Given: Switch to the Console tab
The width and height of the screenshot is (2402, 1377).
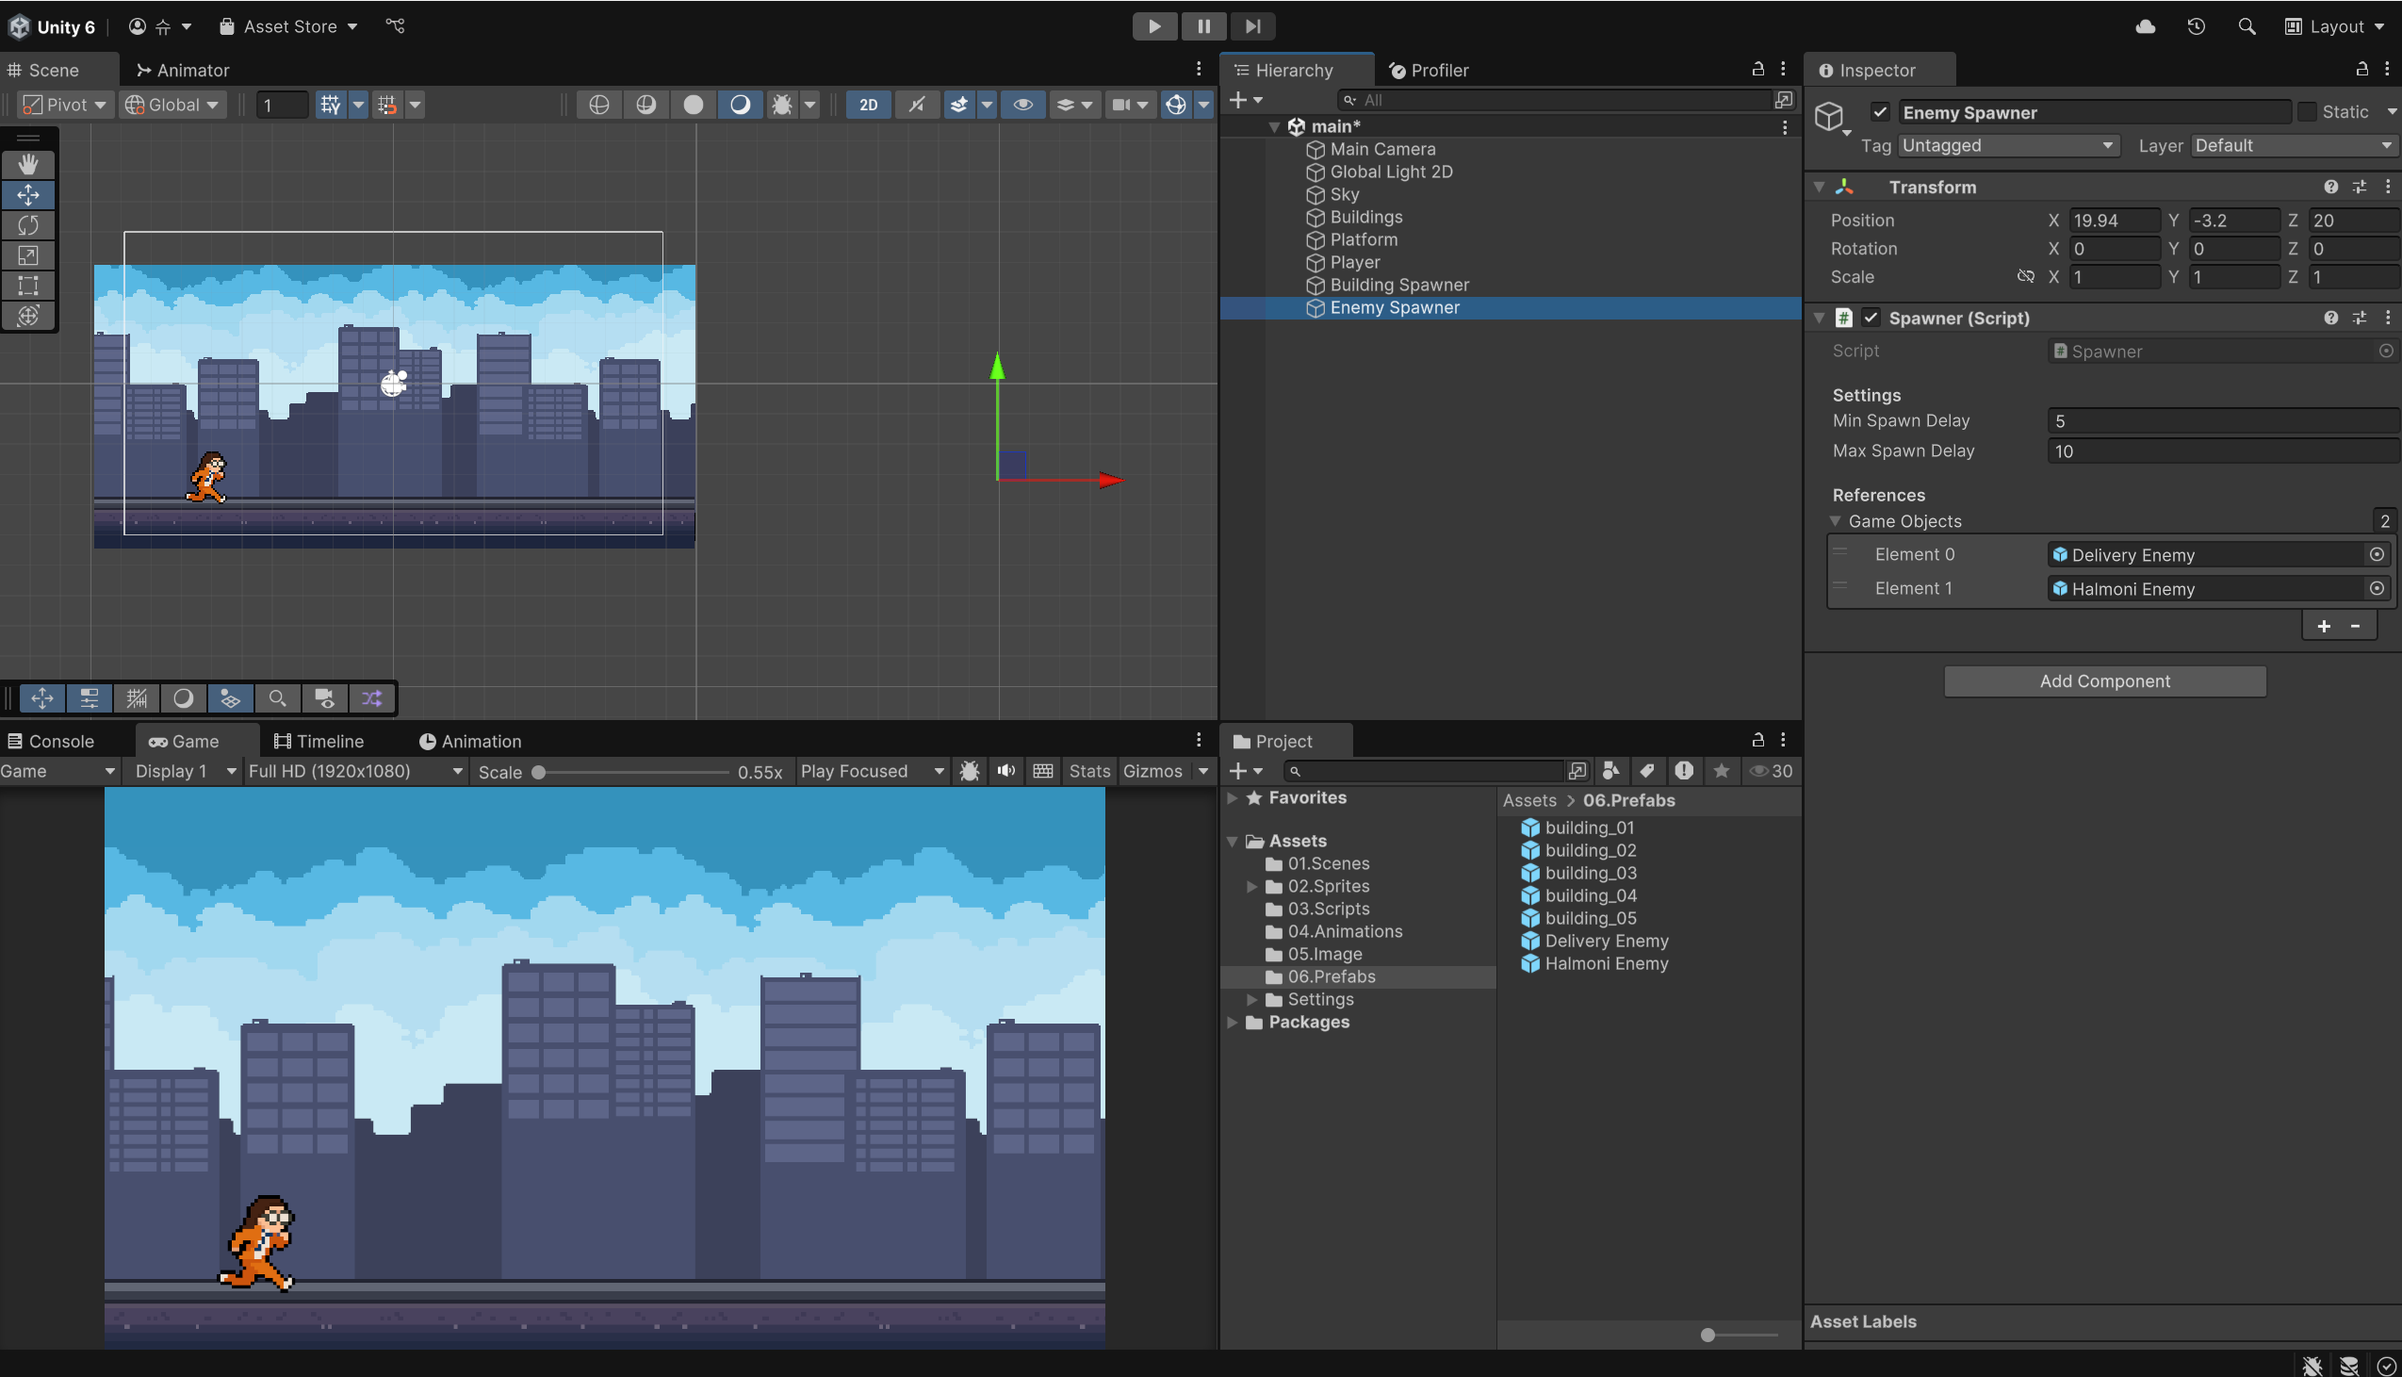Looking at the screenshot, I should pos(52,742).
